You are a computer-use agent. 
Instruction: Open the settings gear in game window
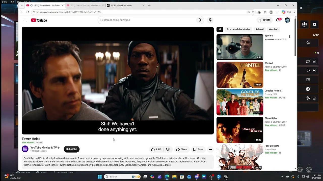[x=314, y=24]
